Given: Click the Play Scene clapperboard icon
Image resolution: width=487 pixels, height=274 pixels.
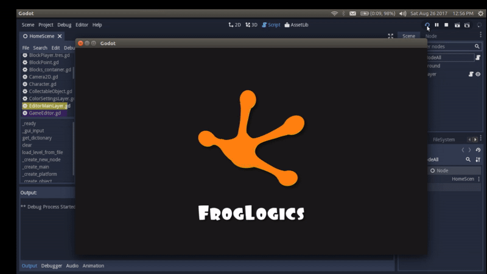Looking at the screenshot, I should (x=457, y=25).
